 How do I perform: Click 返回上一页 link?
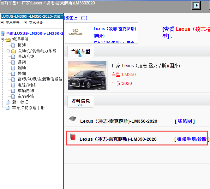[x=76, y=18]
